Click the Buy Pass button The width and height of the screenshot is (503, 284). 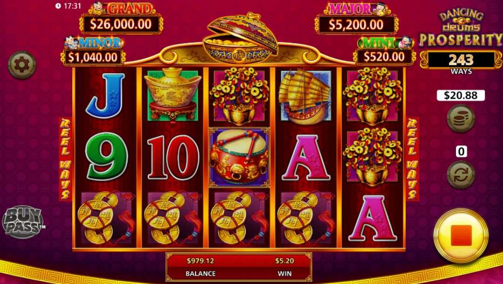[x=23, y=222]
